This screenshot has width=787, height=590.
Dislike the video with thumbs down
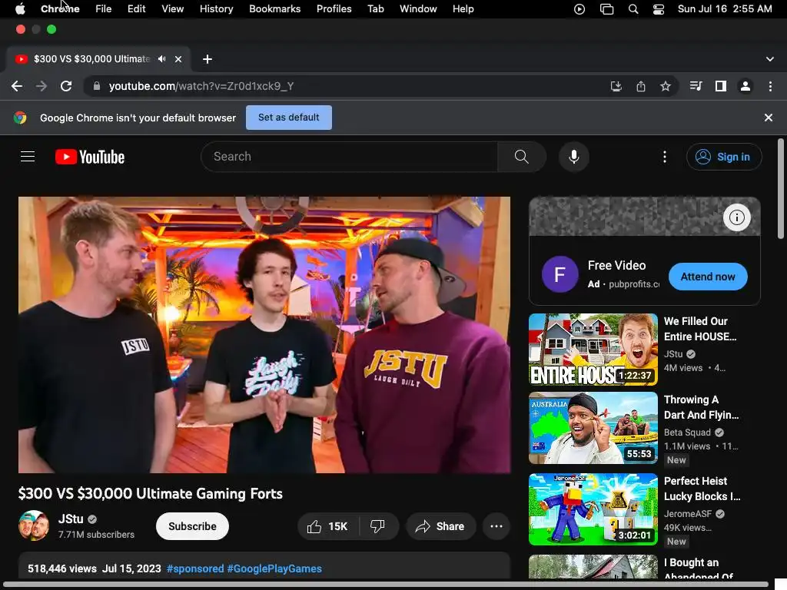coord(377,526)
